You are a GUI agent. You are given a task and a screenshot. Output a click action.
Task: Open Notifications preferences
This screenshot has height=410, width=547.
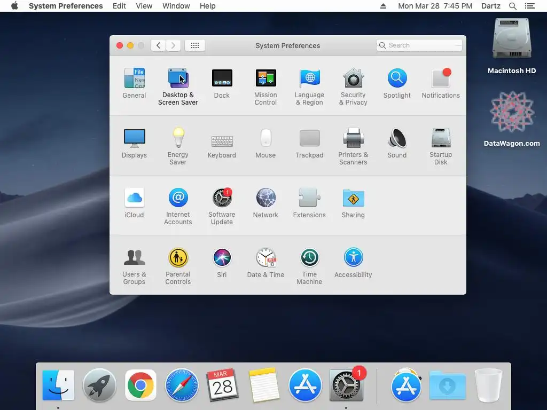(441, 83)
